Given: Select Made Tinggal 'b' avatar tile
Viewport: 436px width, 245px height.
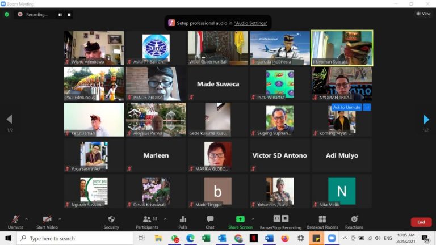Looking at the screenshot, I should point(218,191).
